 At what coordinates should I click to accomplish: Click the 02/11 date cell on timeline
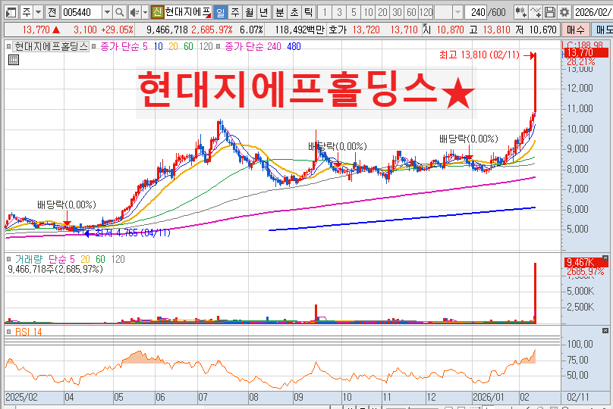click(x=578, y=398)
